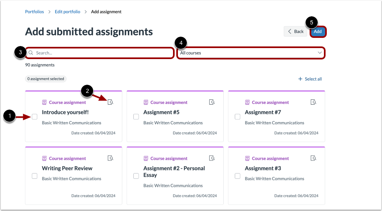Open Edit portfolio breadcrumb link
This screenshot has height=211, width=382.
click(67, 12)
